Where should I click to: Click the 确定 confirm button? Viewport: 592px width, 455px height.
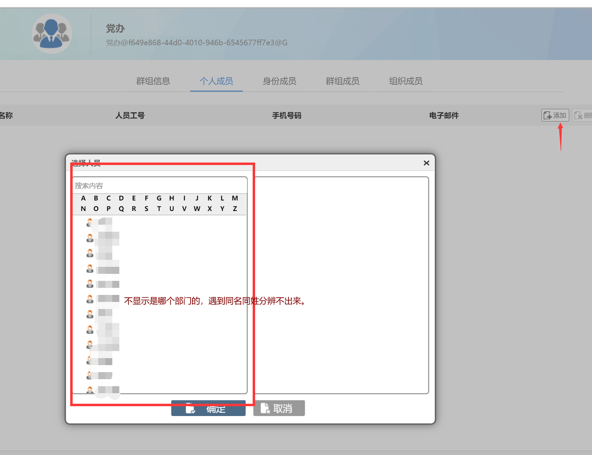[208, 409]
